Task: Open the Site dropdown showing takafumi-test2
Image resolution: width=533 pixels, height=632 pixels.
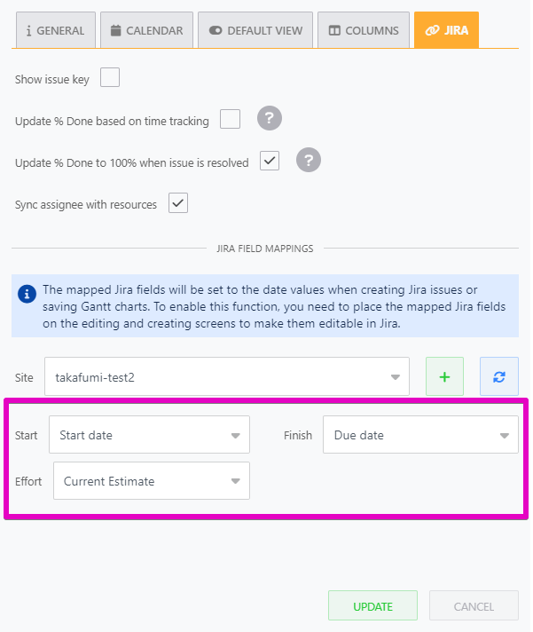Action: coord(226,376)
